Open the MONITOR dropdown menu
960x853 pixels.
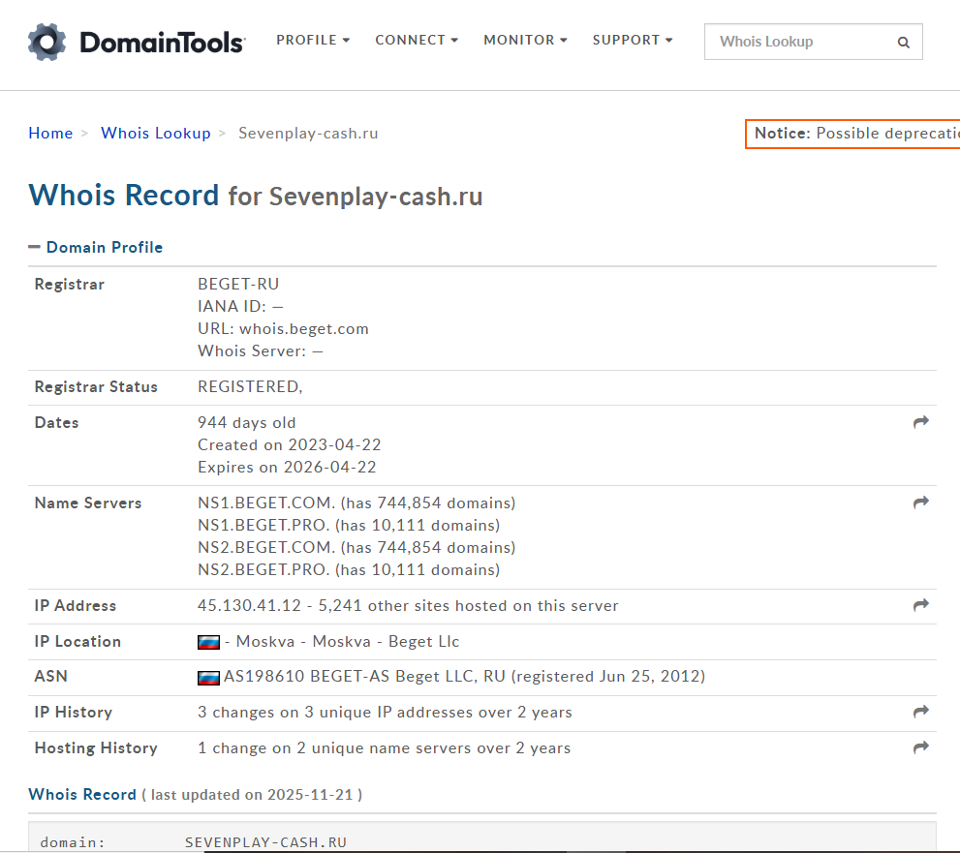(525, 40)
